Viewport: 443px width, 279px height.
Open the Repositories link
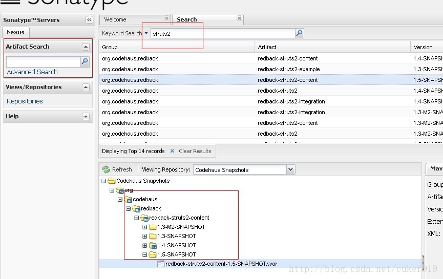pos(25,101)
